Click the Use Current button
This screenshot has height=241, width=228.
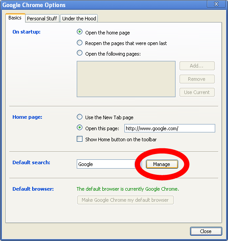point(197,92)
